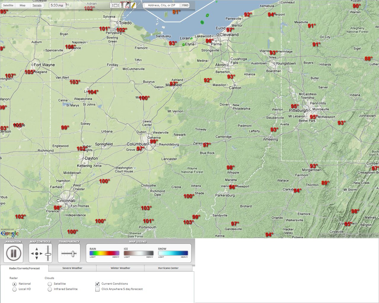379x303 pixels.
Task: Pan the map left with the arrow
Action: tap(32, 254)
